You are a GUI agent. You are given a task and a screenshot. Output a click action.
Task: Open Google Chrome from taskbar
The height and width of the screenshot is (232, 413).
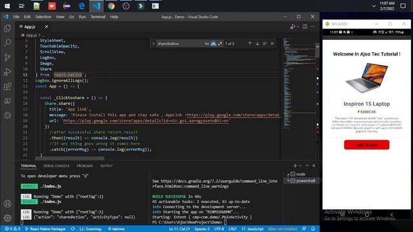click(111, 6)
